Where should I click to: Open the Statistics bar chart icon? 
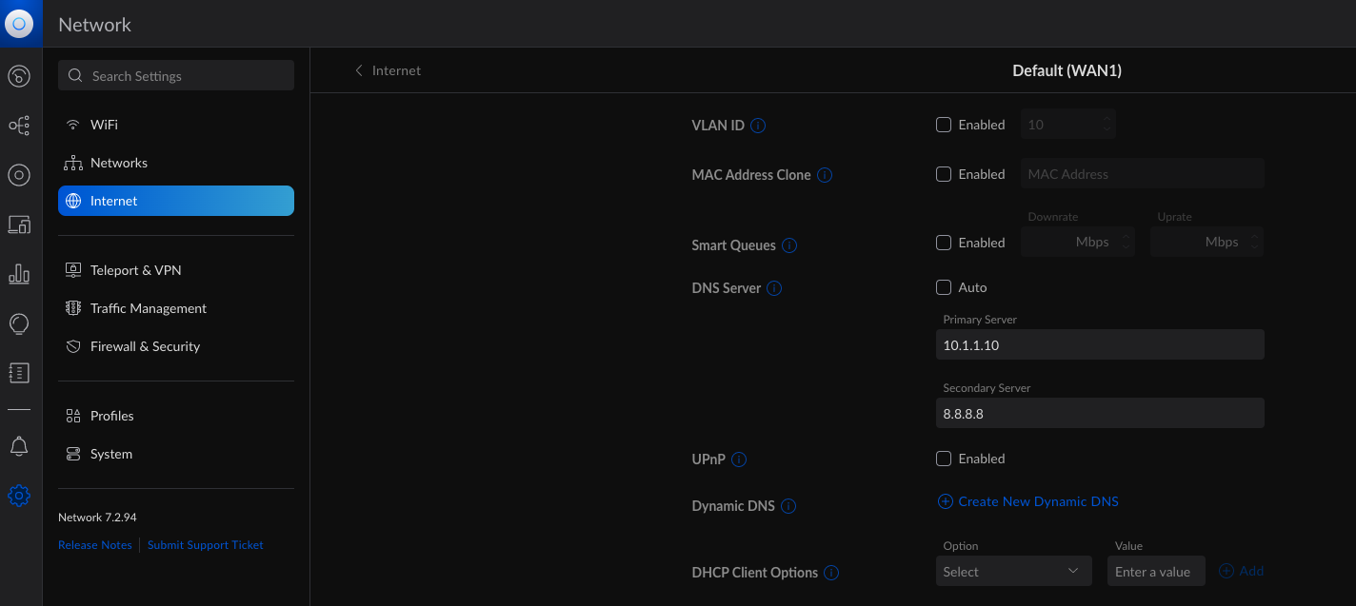19,275
